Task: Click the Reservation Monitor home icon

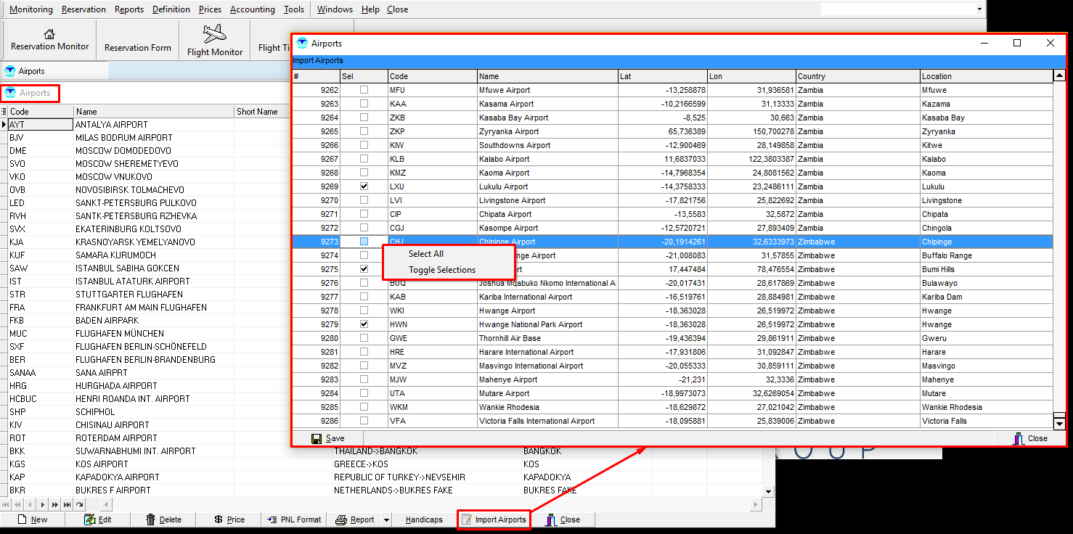Action: point(49,33)
